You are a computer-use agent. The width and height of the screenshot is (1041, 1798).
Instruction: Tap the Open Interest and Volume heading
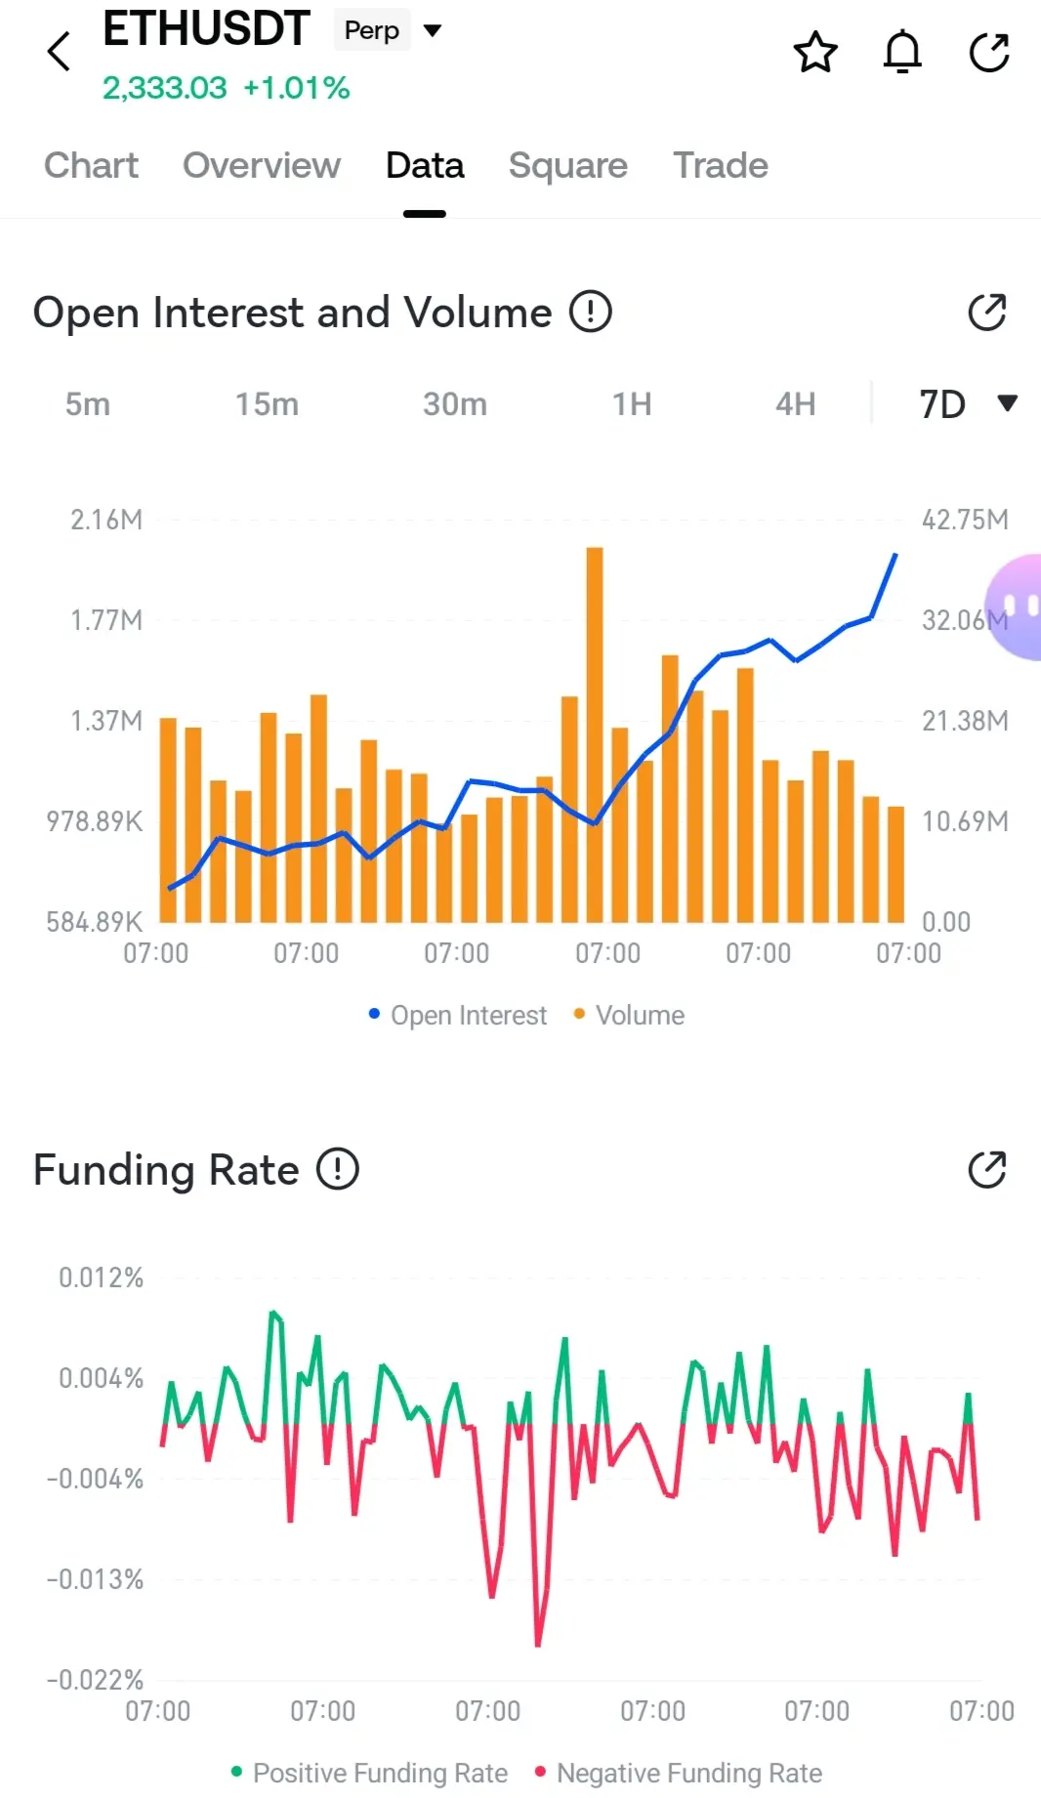[x=293, y=313]
